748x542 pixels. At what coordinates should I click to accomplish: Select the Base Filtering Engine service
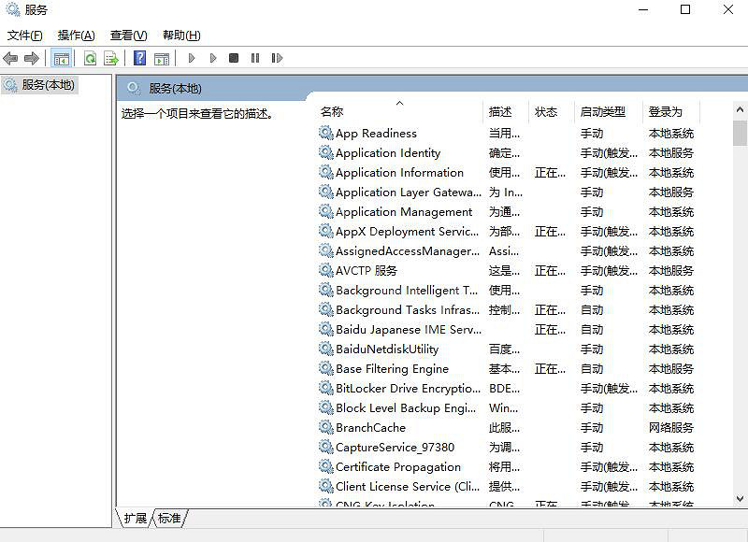click(392, 369)
